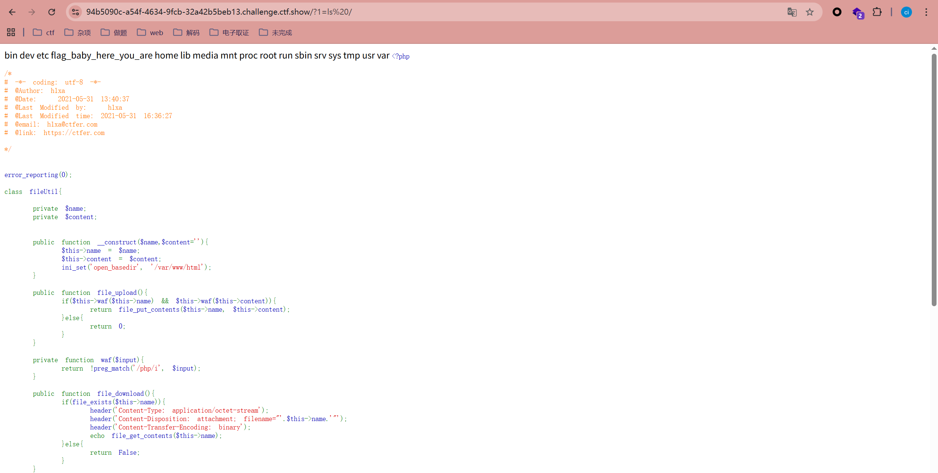
Task: Open the 未完成 bookmarks folder
Action: tap(276, 33)
